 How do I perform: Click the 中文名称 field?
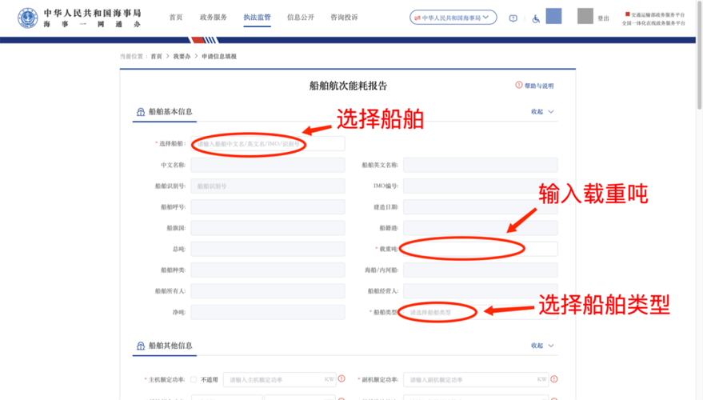[x=268, y=165]
